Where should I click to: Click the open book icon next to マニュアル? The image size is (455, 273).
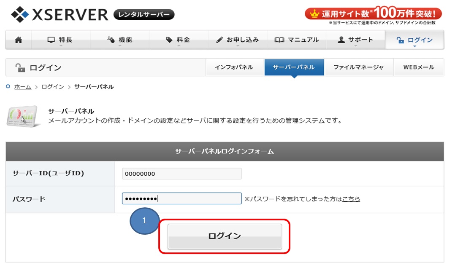tap(279, 39)
